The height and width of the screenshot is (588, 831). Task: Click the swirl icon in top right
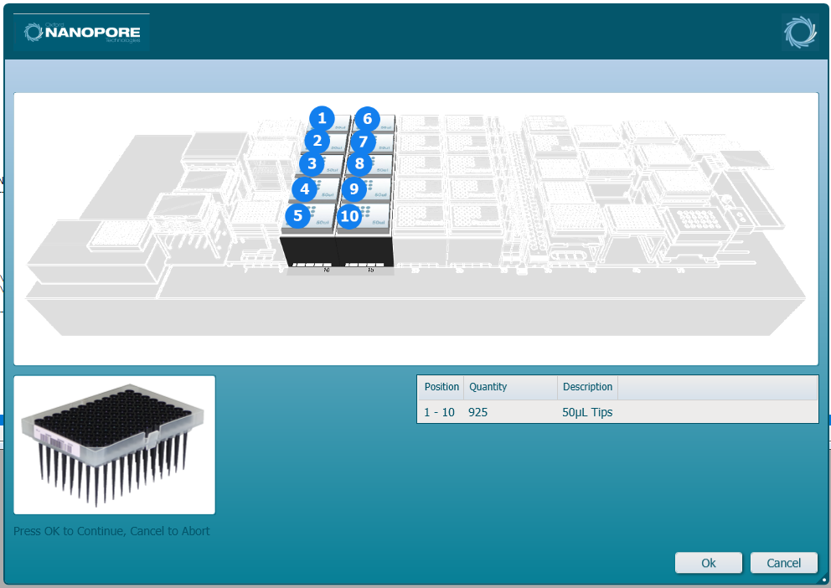tap(799, 32)
